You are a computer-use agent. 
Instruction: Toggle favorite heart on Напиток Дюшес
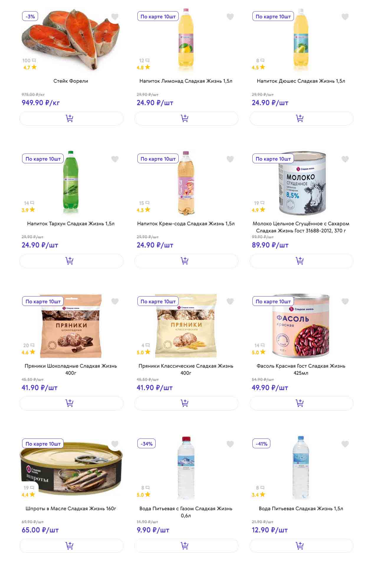click(x=345, y=17)
